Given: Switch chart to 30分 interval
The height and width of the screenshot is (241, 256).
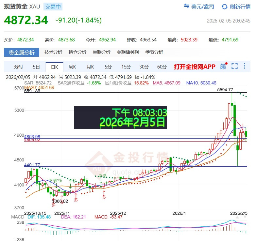Looking at the screenshot, I should pos(144,67).
